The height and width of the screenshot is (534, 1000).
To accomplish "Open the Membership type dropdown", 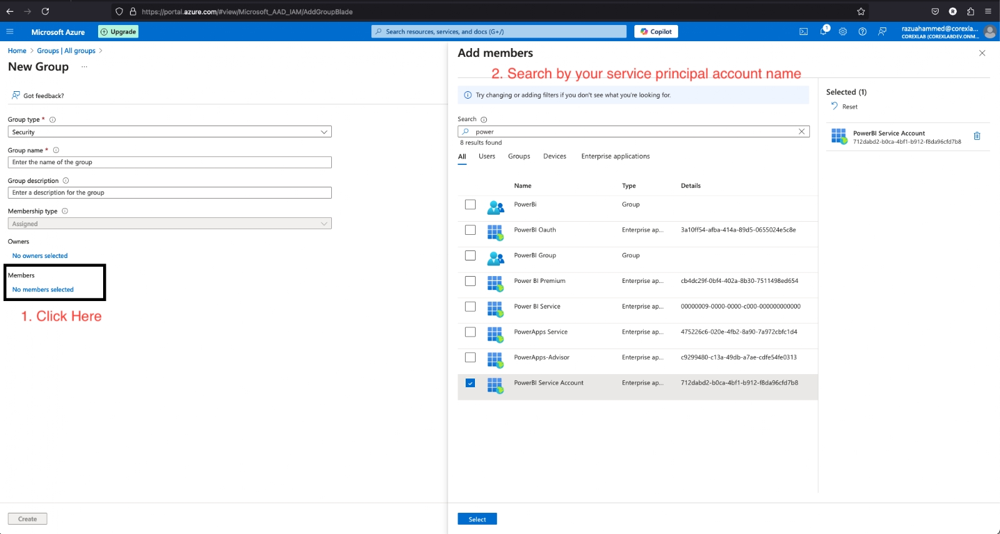I will point(169,224).
